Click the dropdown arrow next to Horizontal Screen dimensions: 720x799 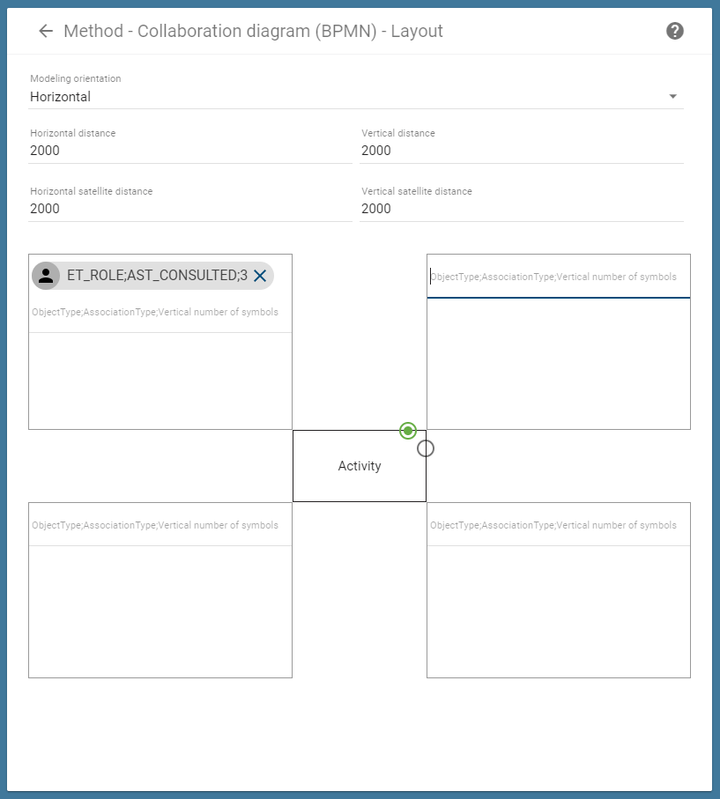(x=672, y=97)
